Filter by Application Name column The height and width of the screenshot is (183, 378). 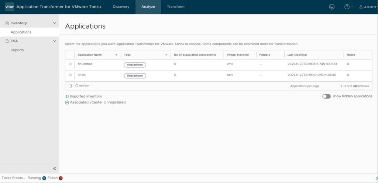[x=116, y=55]
